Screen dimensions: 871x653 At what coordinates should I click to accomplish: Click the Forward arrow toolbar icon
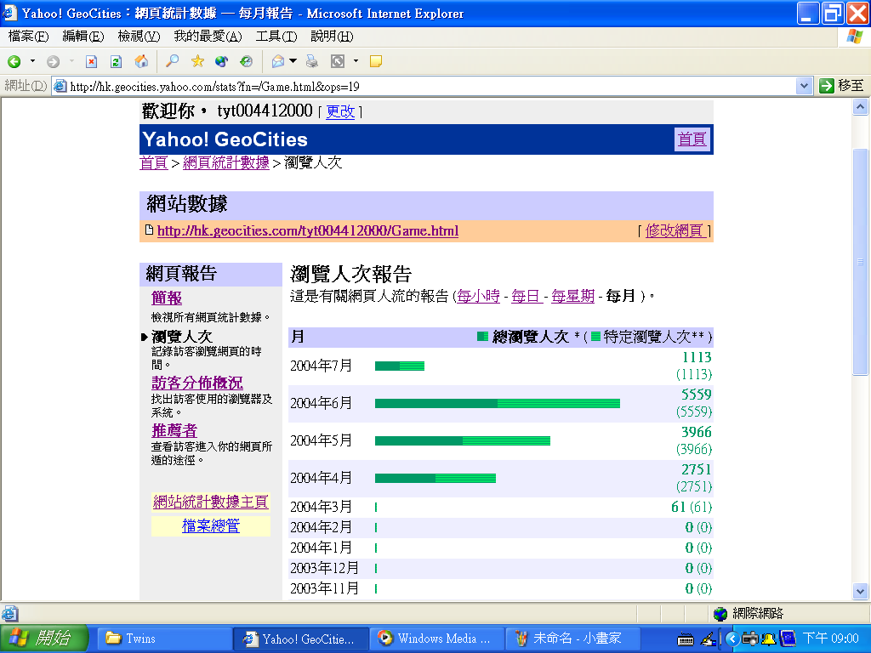coord(54,61)
